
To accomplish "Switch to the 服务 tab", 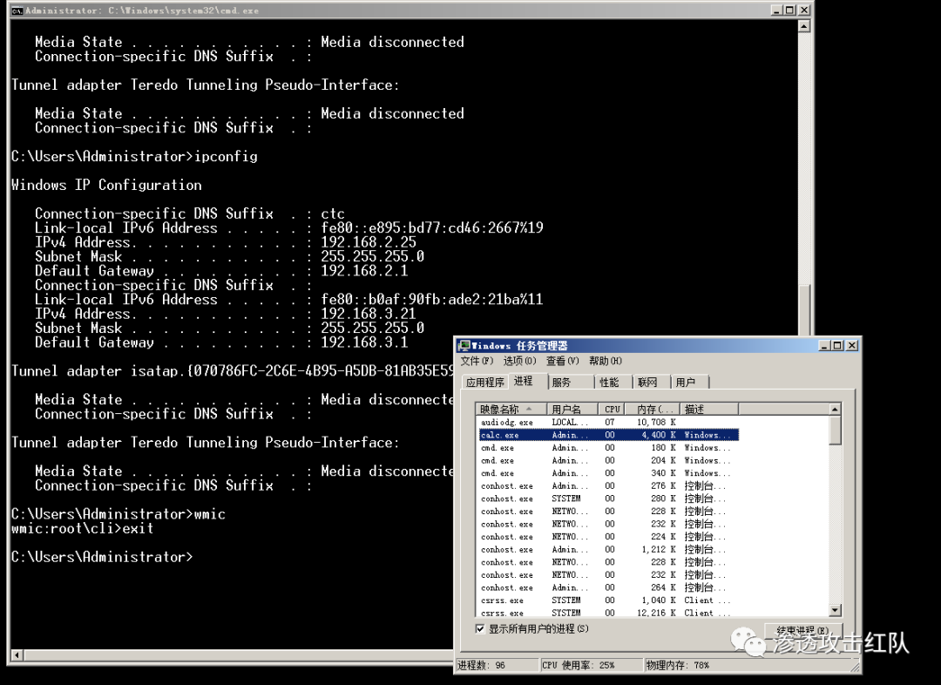I will coord(562,382).
